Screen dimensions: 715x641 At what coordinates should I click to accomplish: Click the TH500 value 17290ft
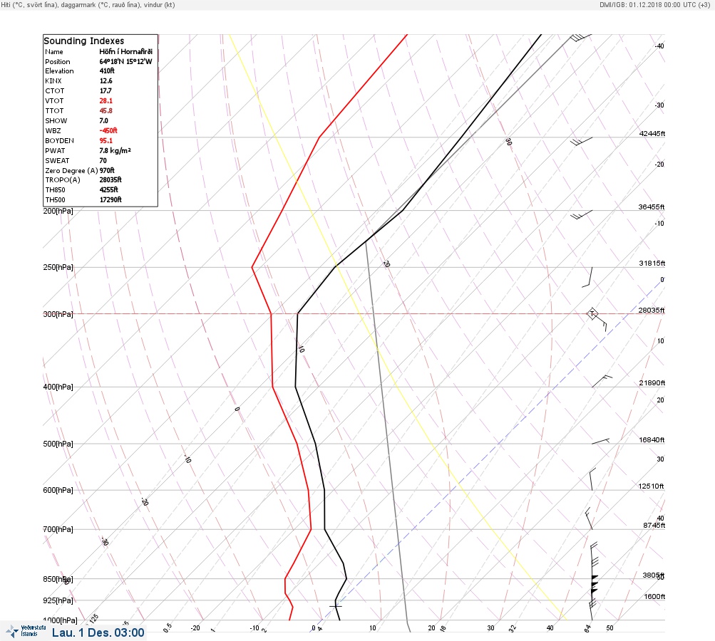click(110, 200)
